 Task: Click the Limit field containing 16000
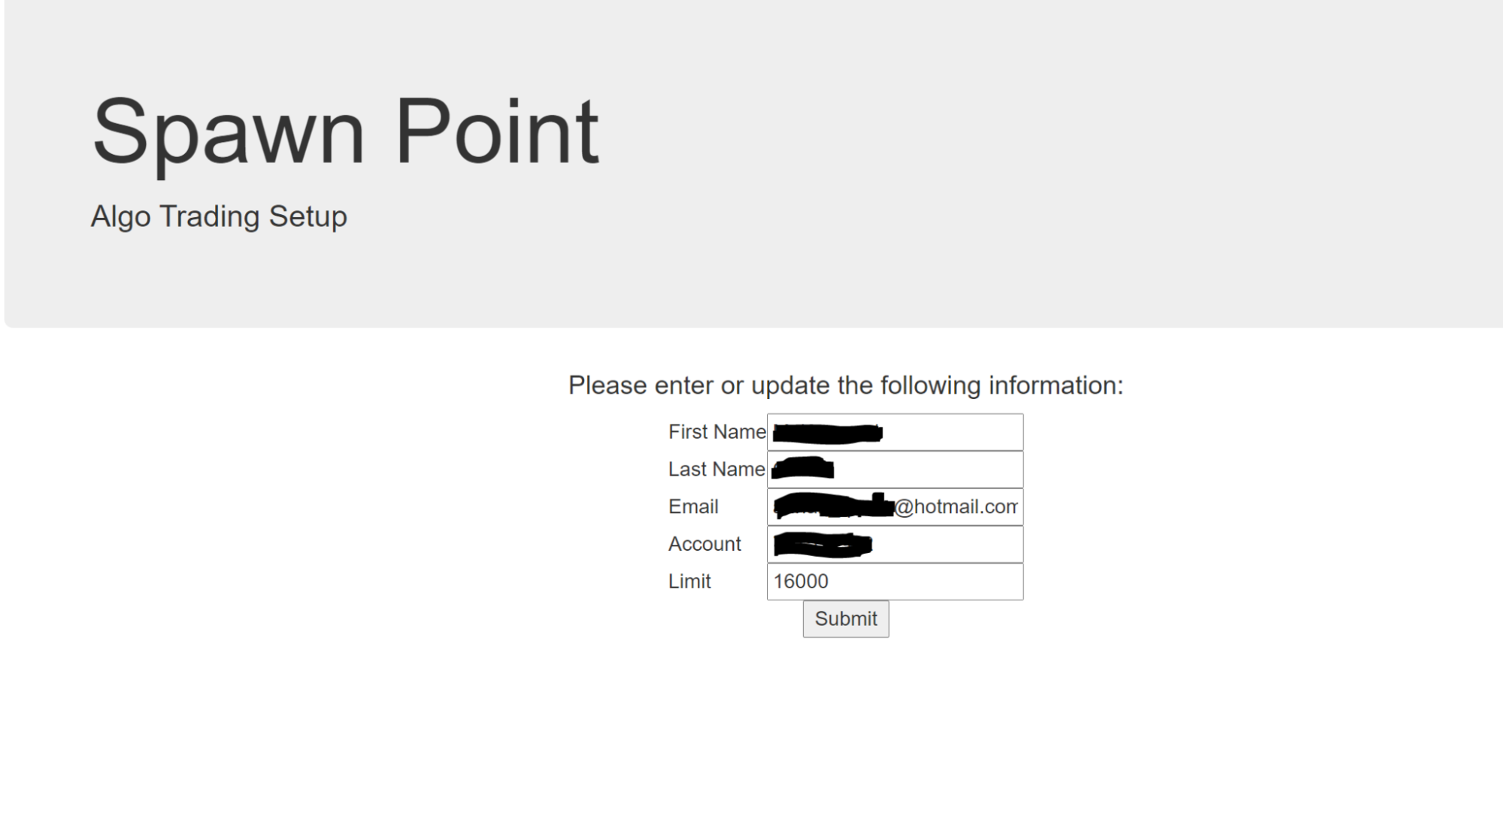[895, 582]
